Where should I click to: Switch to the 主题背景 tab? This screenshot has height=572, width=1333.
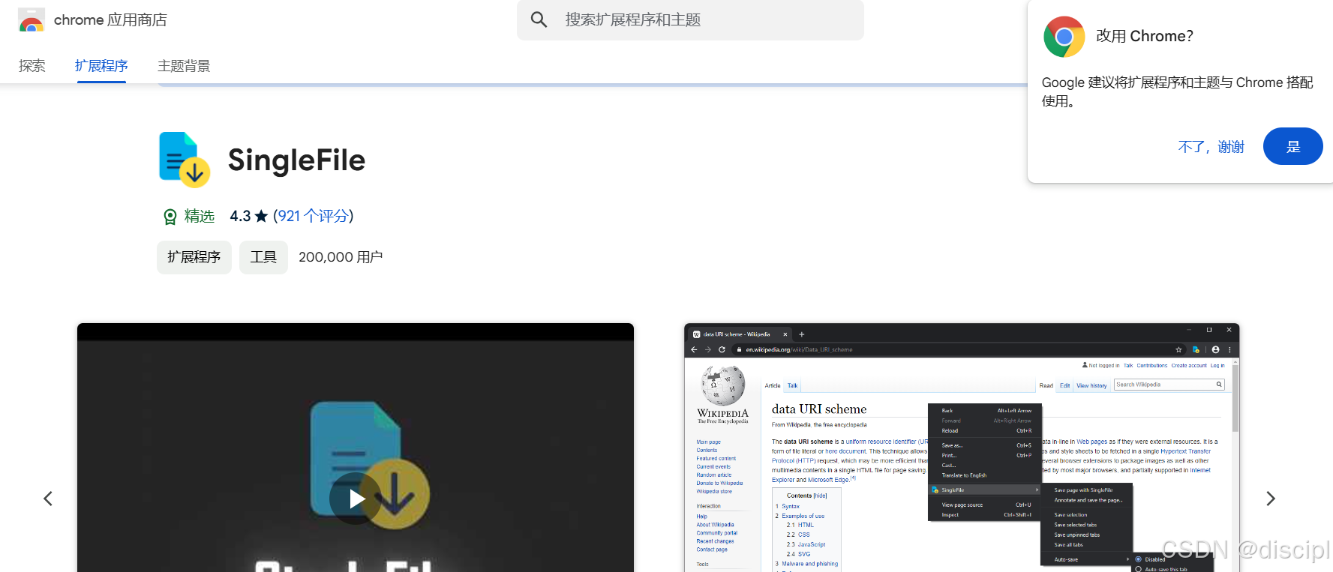[184, 66]
